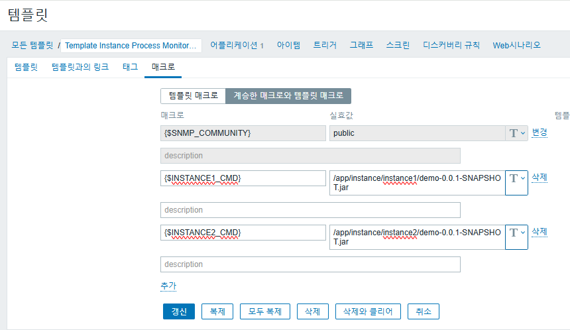Switch to the 템플릿 tab

pos(26,67)
